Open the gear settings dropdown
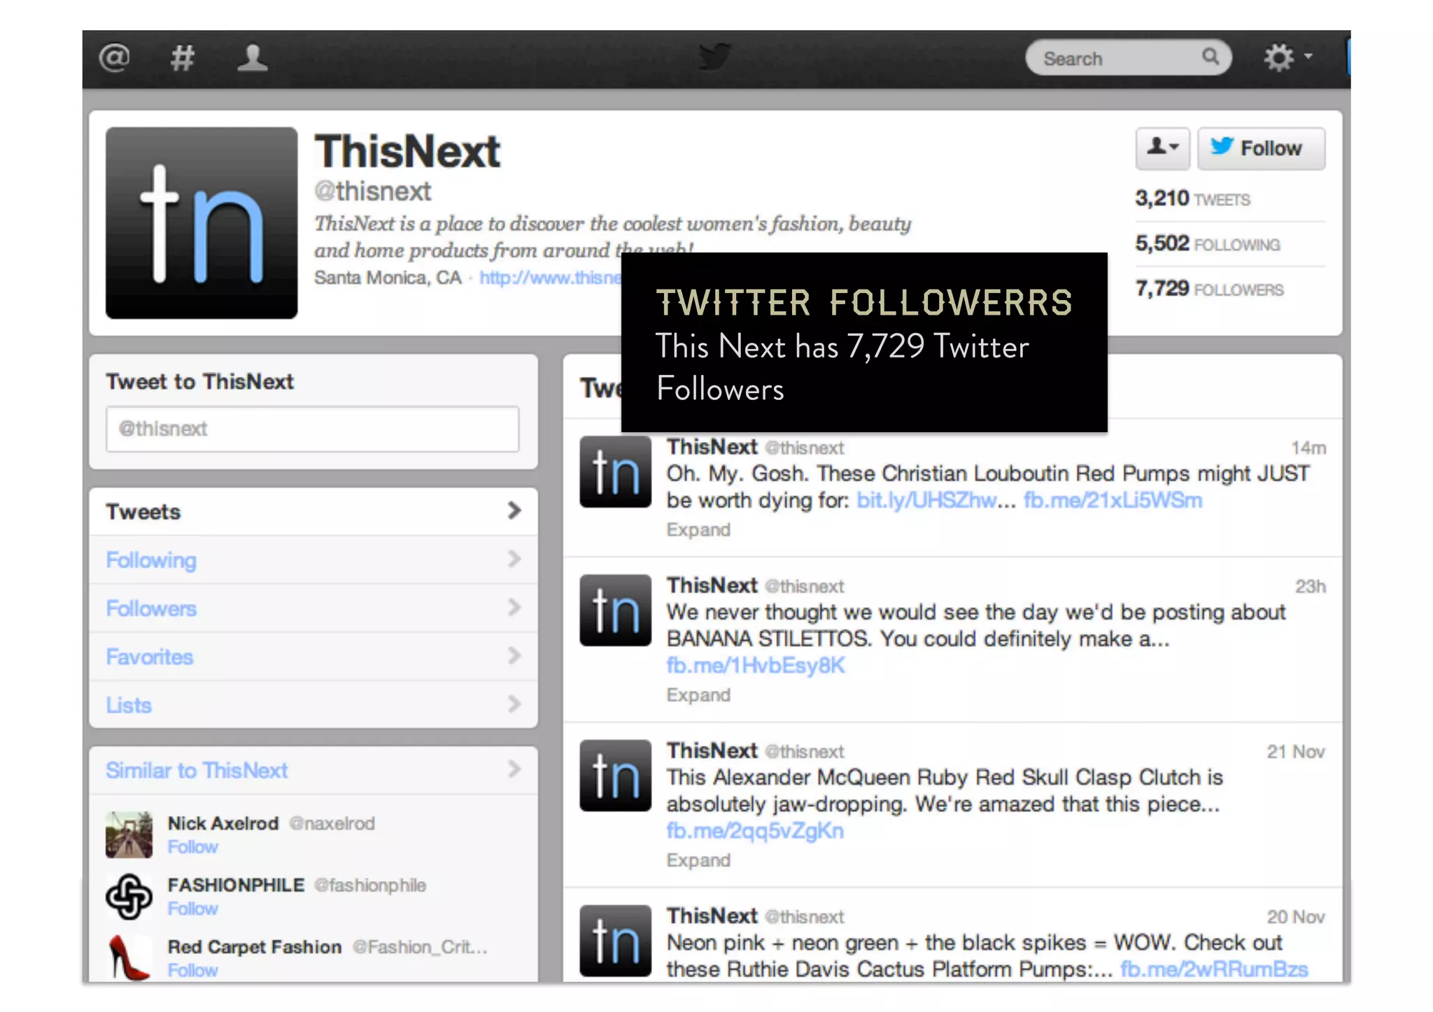The height and width of the screenshot is (1012, 1433). point(1286,57)
